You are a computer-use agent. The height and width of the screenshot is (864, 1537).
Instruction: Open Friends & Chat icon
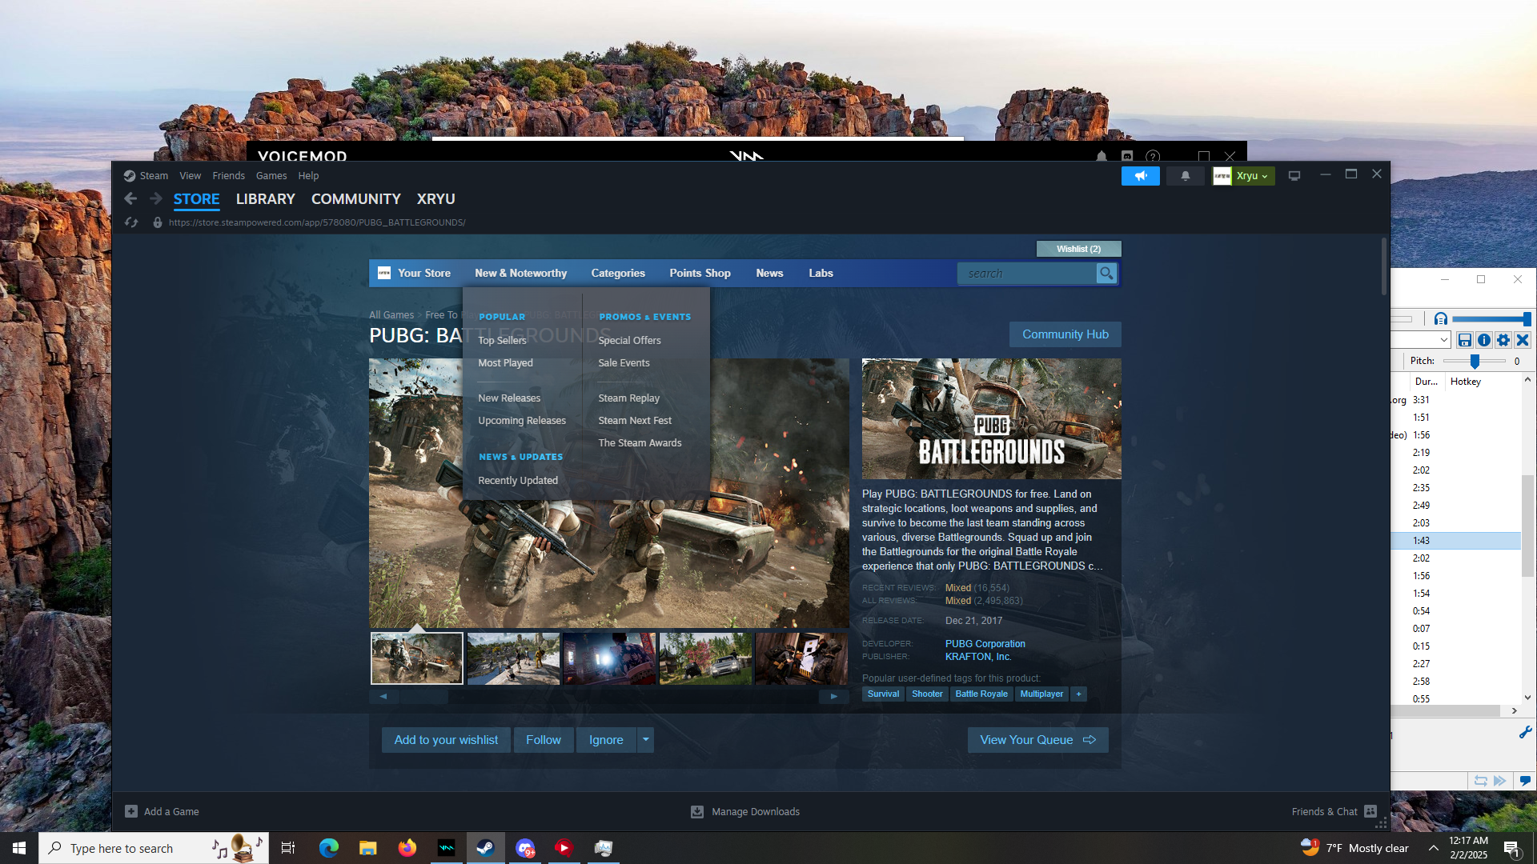(x=1370, y=811)
